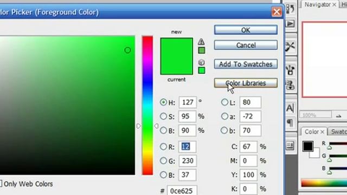
Task: Open the History panel icon in the dock
Action: tap(290, 9)
